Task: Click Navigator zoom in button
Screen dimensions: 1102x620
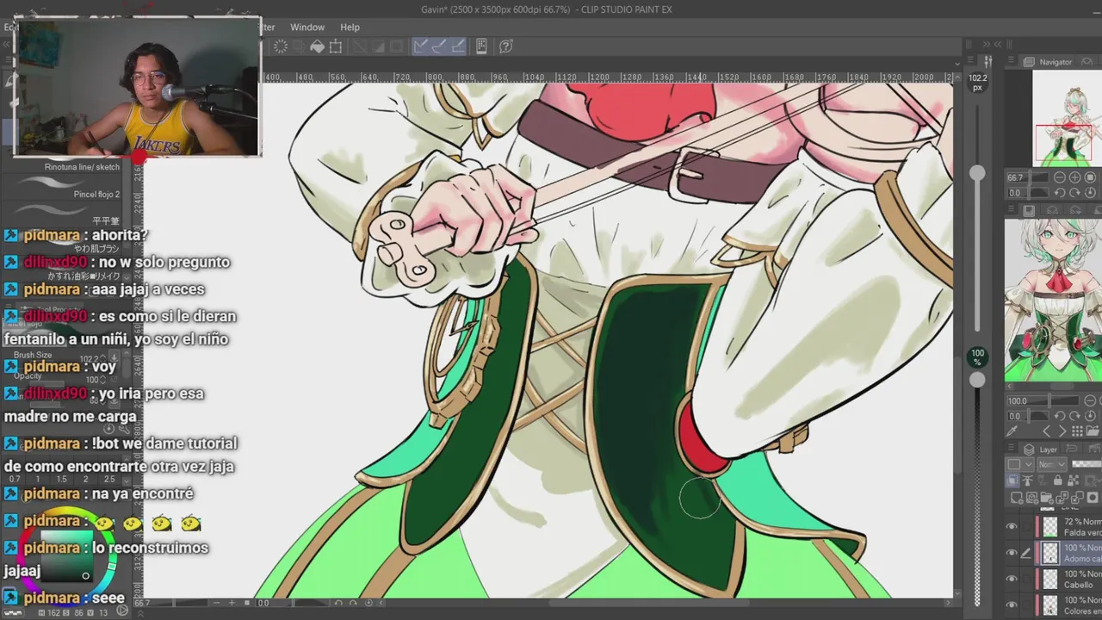Action: click(1075, 177)
